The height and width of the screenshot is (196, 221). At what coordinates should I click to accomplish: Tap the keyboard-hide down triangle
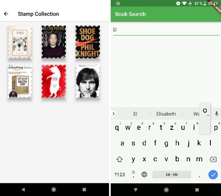[136, 190]
